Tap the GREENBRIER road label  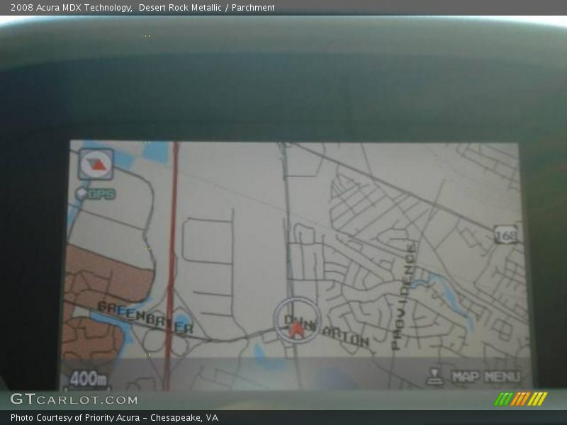(145, 317)
